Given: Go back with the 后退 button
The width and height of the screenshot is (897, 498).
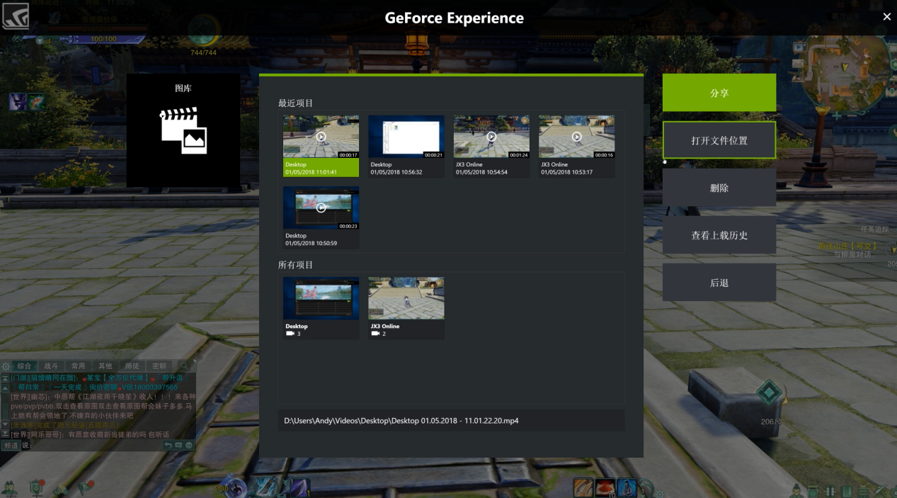Looking at the screenshot, I should (x=719, y=283).
